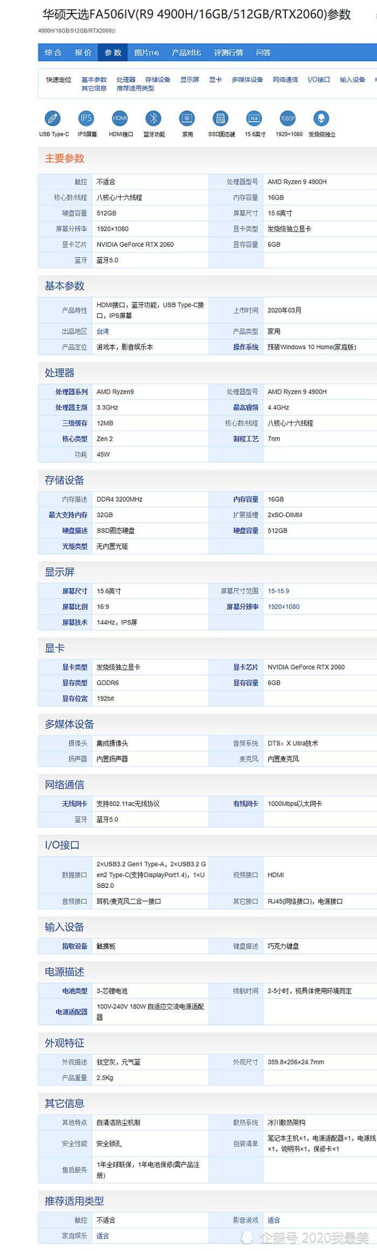
Task: Click the 制程工艺 label link
Action: pyautogui.click(x=246, y=439)
